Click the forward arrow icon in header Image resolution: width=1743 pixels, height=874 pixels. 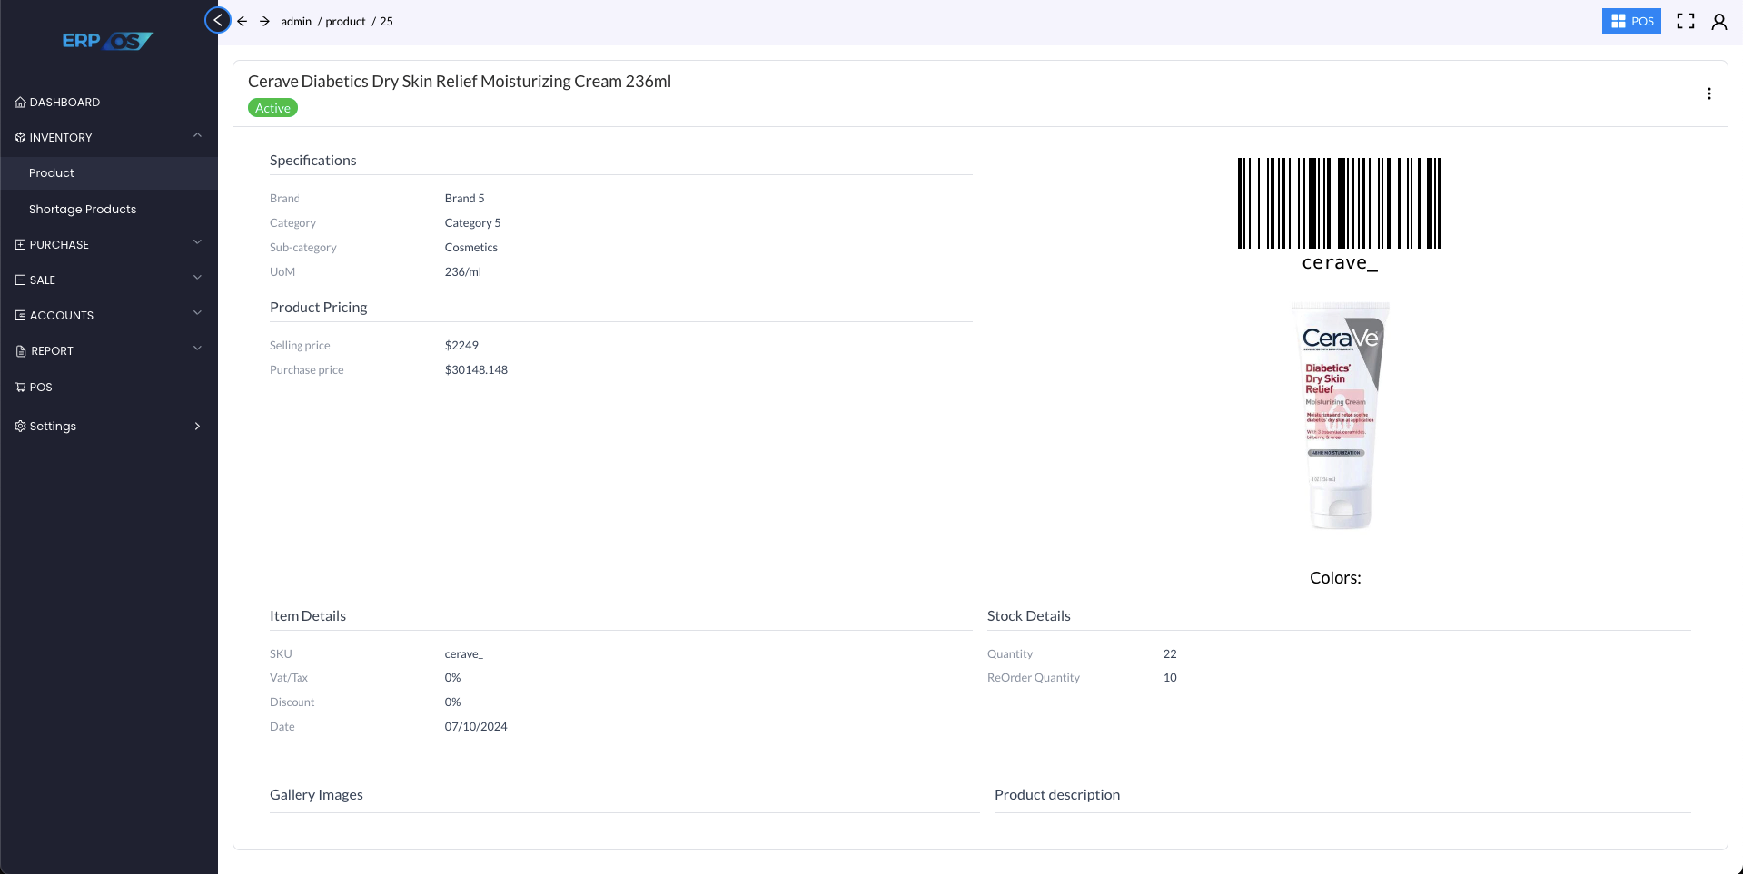click(x=264, y=21)
